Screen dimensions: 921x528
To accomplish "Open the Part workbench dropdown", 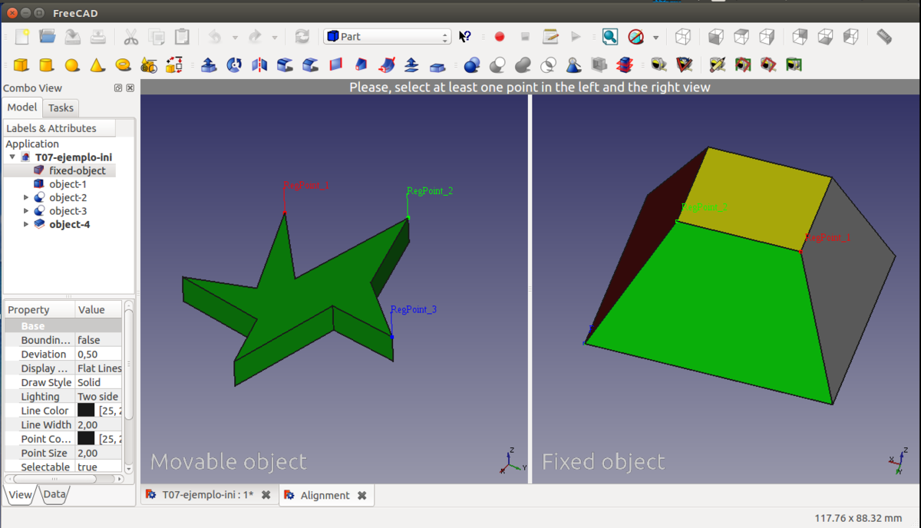I will pos(387,36).
